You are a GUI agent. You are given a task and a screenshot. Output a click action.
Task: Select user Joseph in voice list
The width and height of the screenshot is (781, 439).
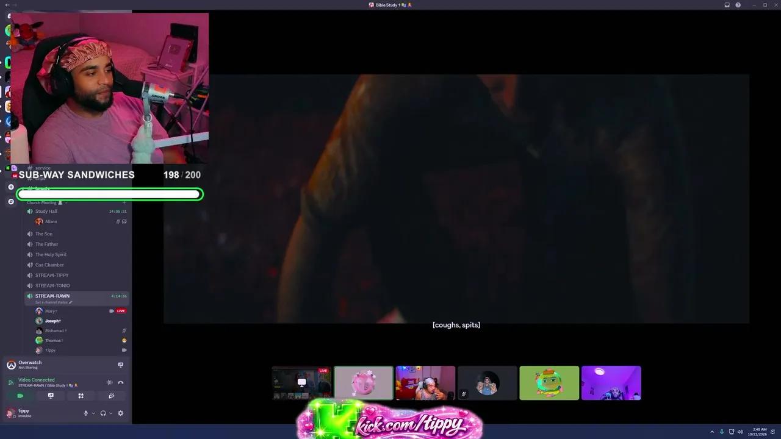click(x=81, y=321)
